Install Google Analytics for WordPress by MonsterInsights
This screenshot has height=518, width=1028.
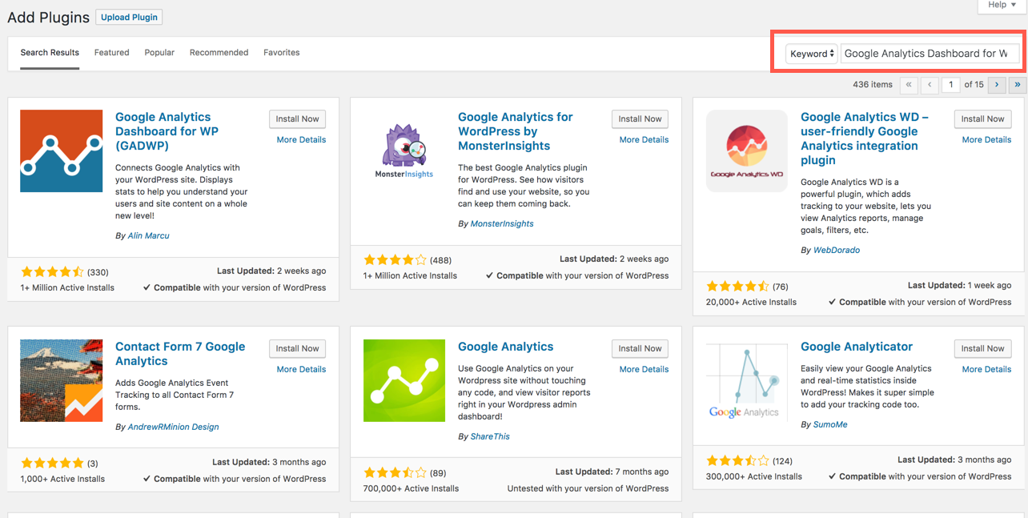[640, 118]
